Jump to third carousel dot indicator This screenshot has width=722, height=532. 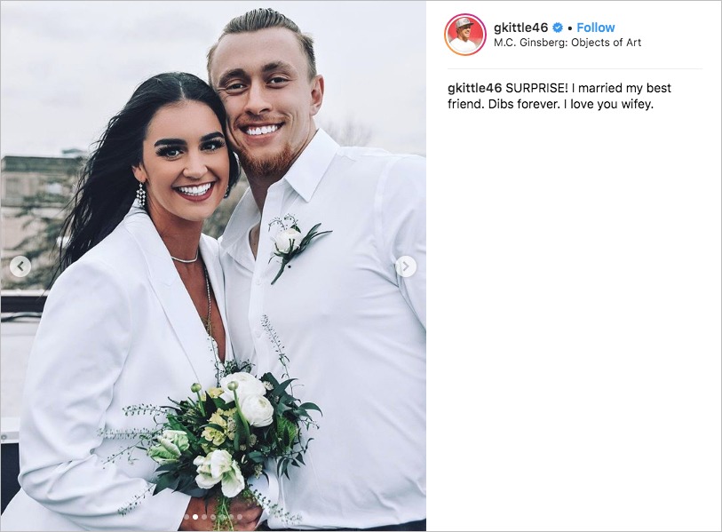(x=204, y=517)
